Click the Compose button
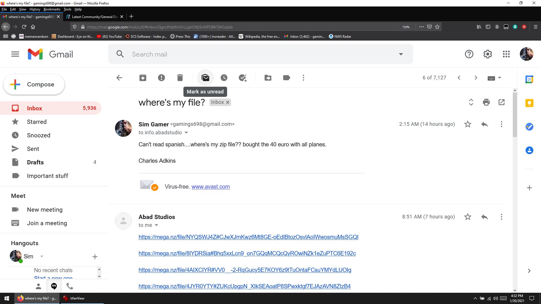 [x=34, y=84]
